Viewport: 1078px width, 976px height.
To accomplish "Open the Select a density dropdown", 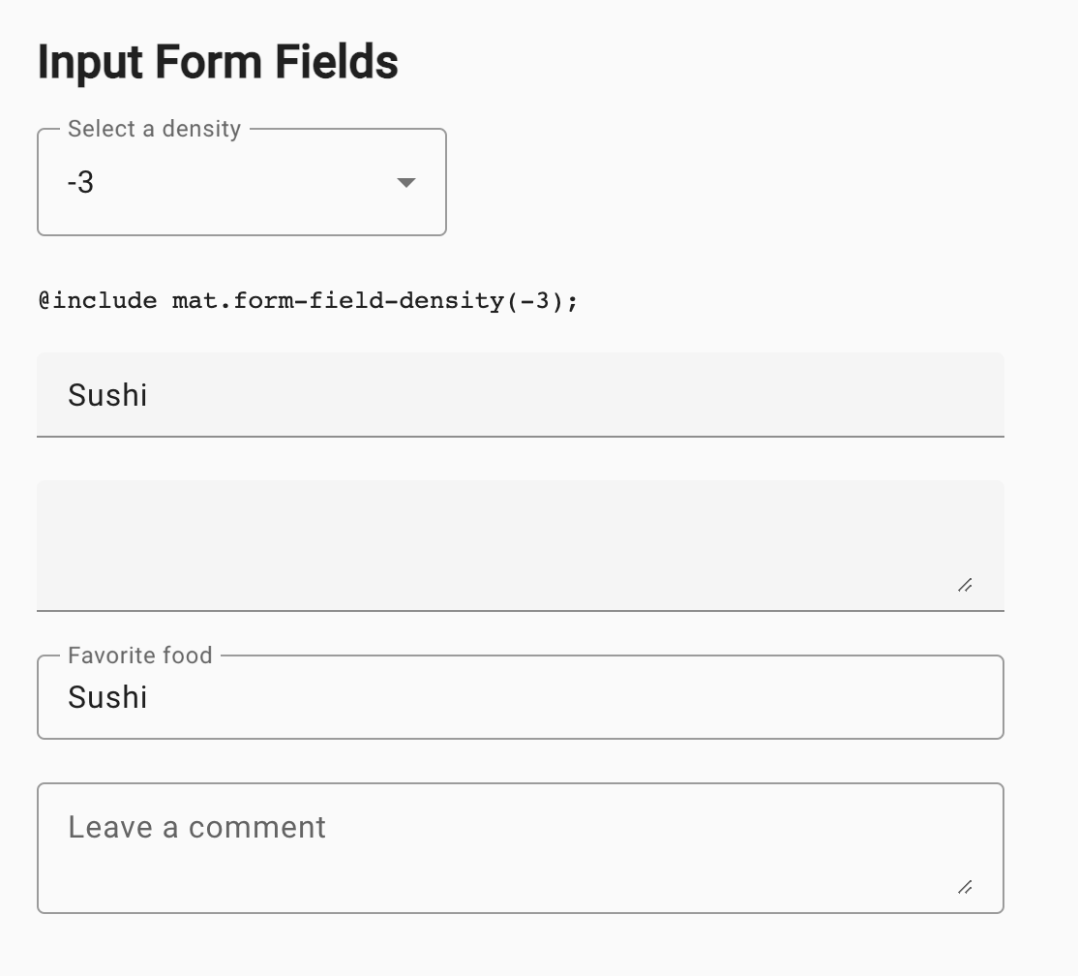I will tap(242, 182).
